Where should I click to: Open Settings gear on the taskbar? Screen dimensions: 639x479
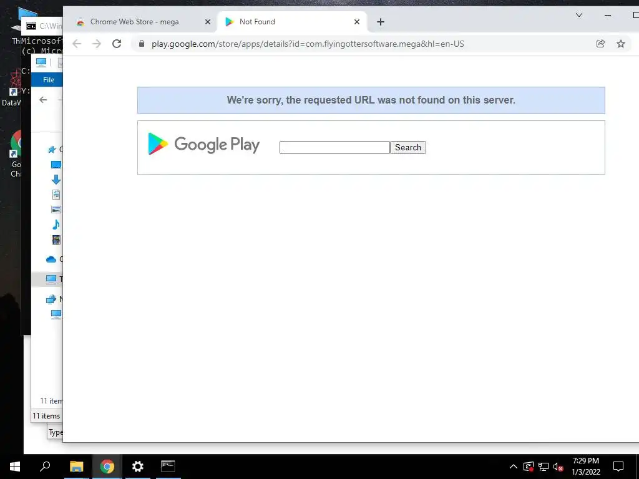(x=138, y=467)
